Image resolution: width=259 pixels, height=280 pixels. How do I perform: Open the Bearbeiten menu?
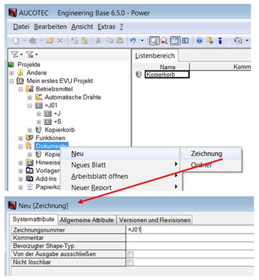point(50,27)
